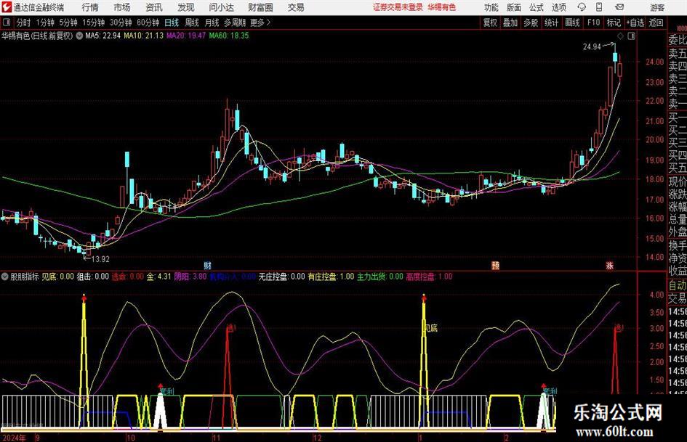Click the 无庄控盘 indicator value label
Screen dimensions: 687x442
pyautogui.click(x=281, y=277)
